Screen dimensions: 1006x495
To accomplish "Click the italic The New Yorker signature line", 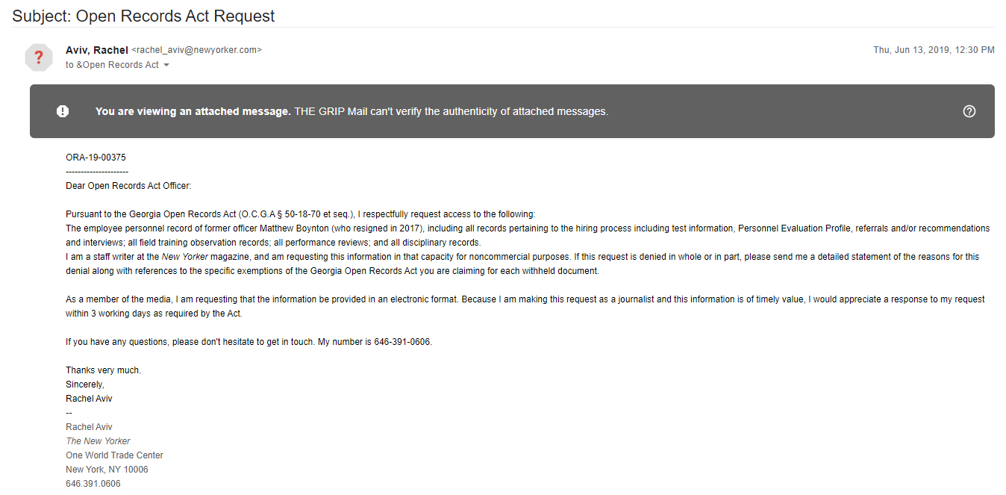I will pyautogui.click(x=98, y=441).
